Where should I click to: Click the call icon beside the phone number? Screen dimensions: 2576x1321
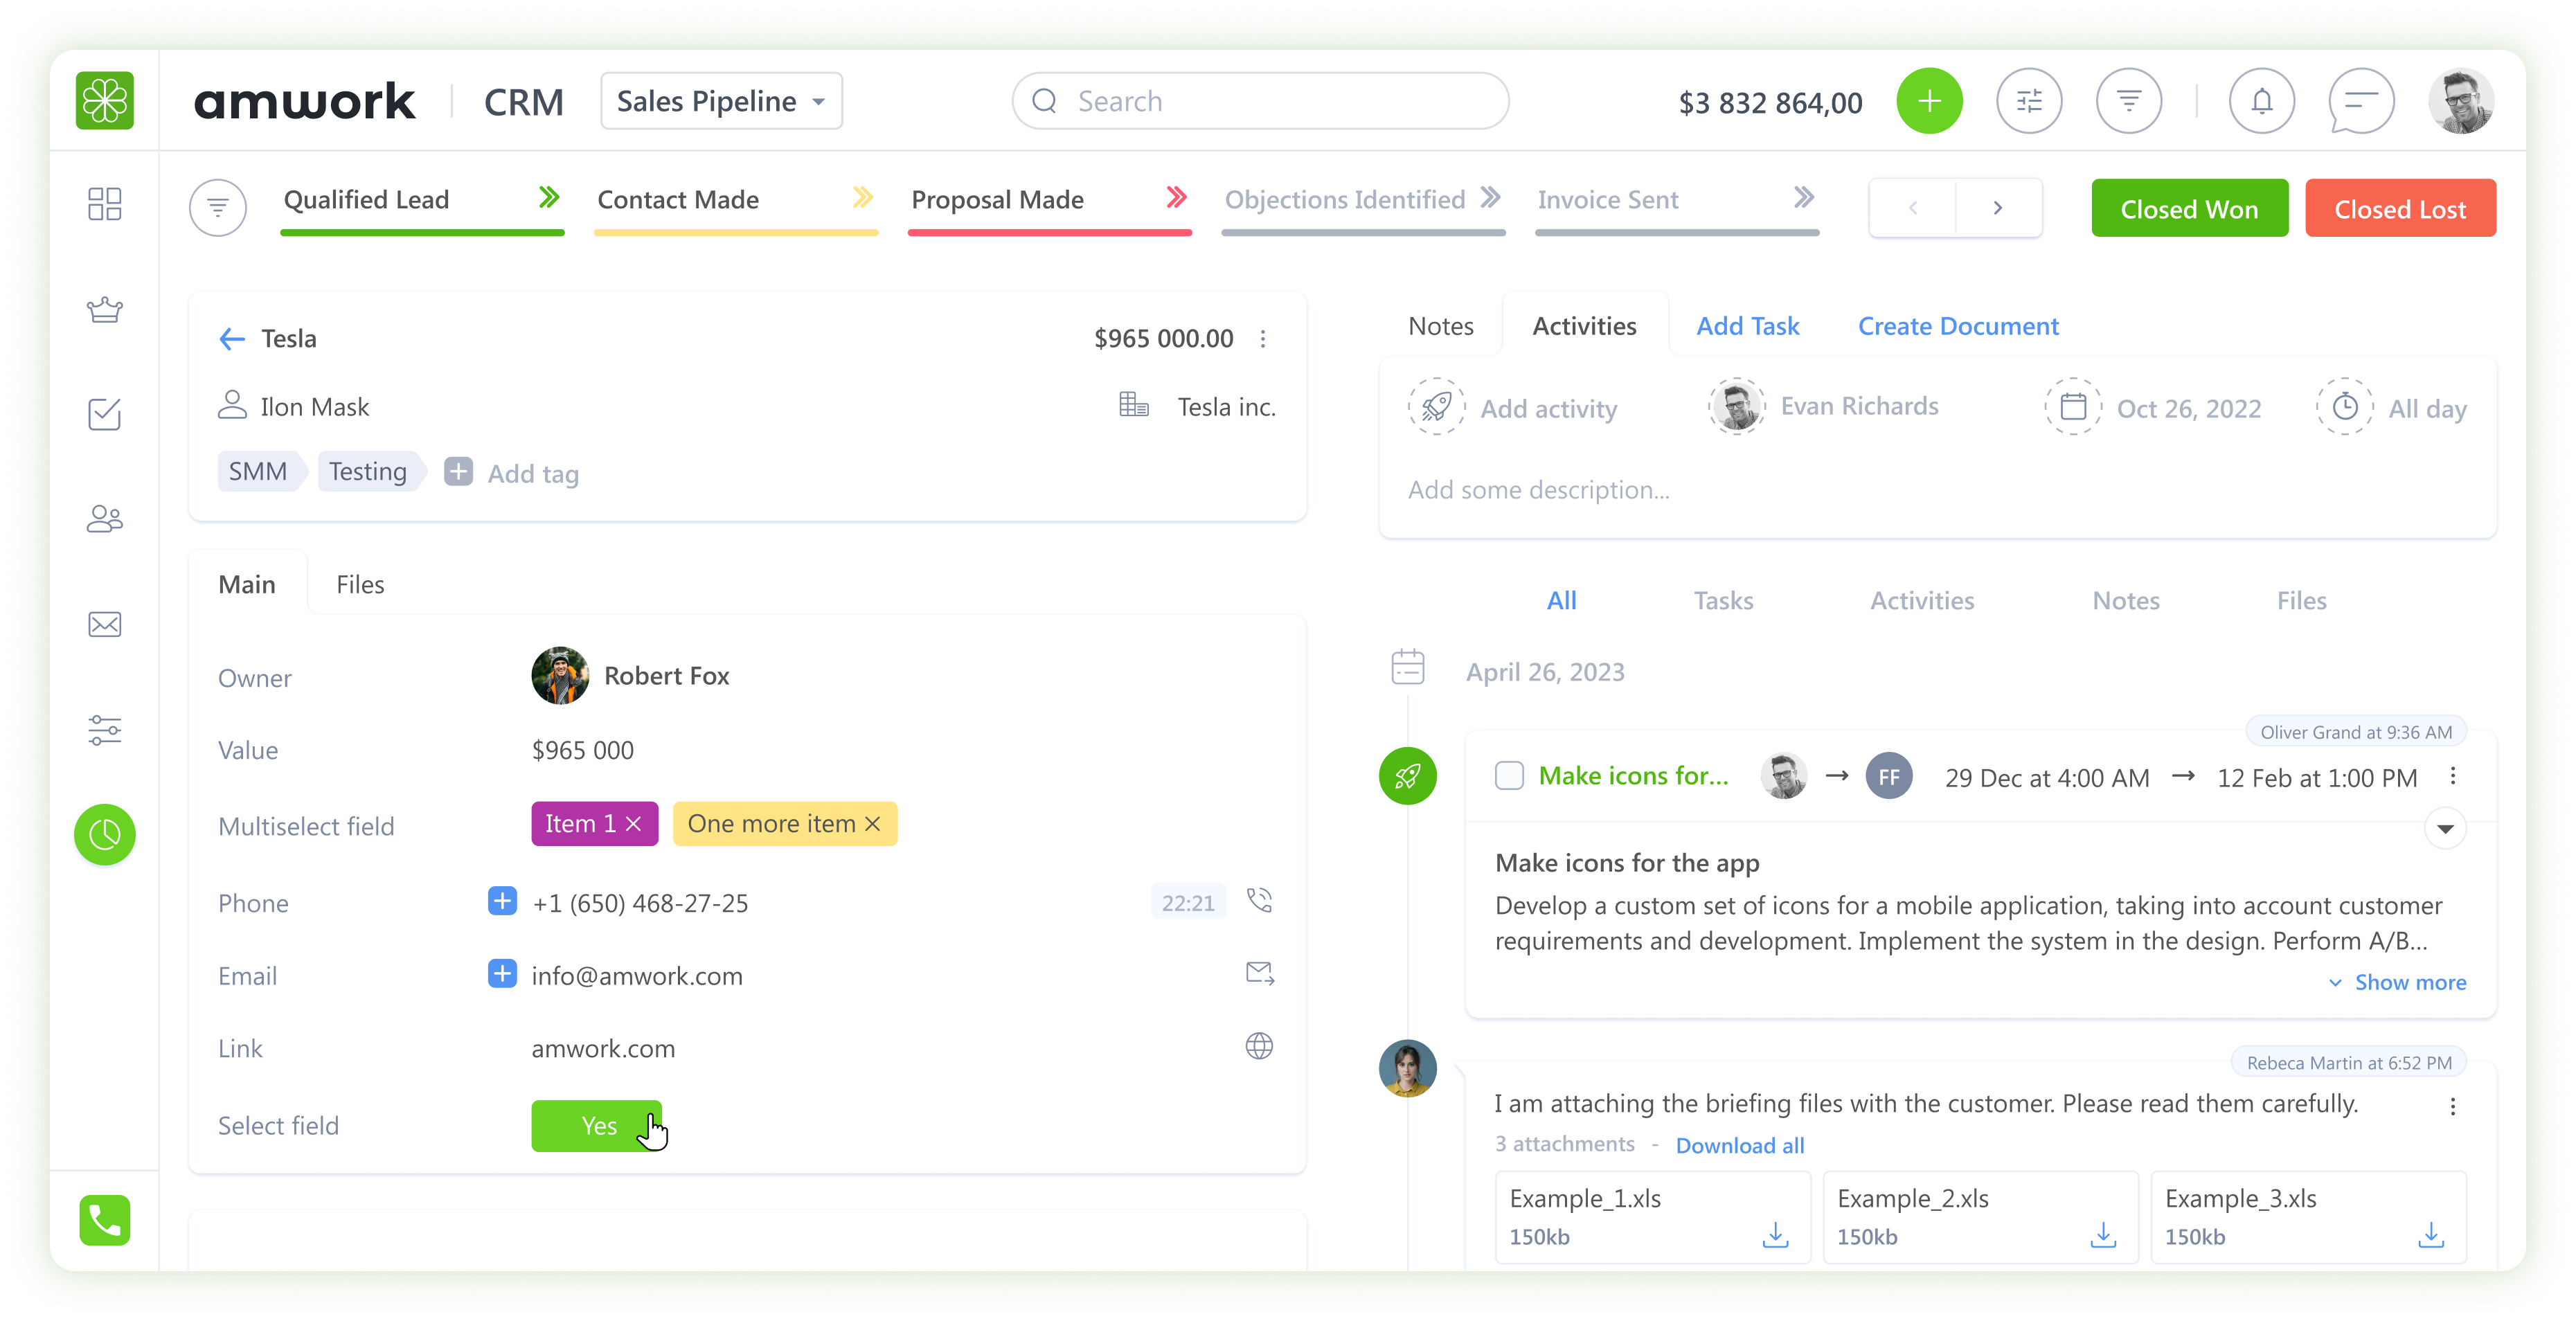(1259, 901)
